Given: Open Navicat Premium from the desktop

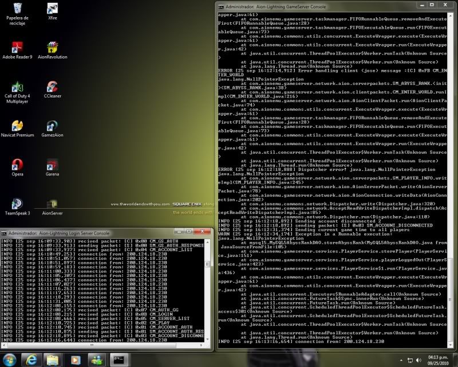Looking at the screenshot, I should [x=17, y=127].
